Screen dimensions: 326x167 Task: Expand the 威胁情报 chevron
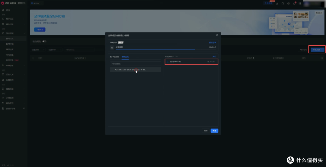[24, 89]
